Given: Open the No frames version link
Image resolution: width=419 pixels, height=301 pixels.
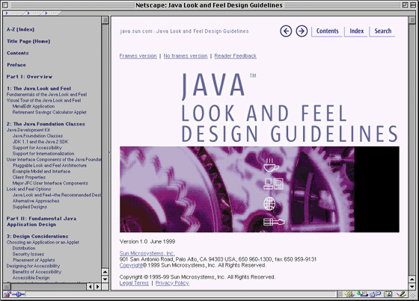Looking at the screenshot, I should pyautogui.click(x=186, y=56).
